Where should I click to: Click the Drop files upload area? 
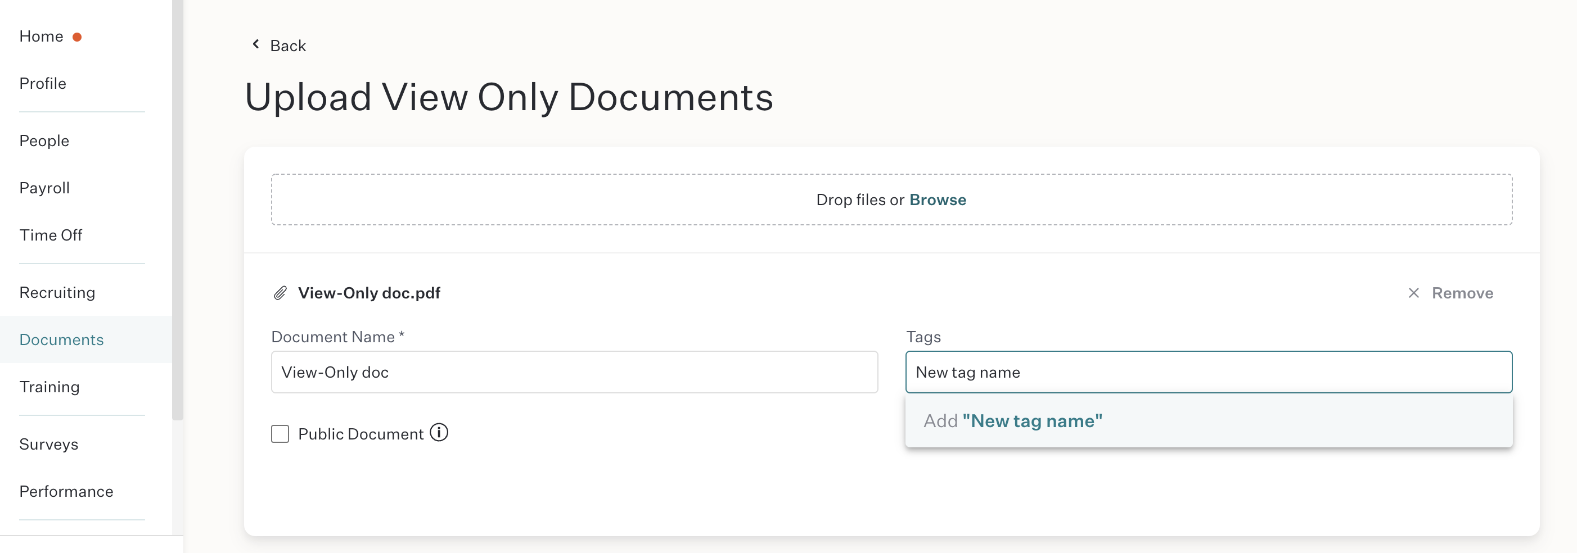(891, 200)
